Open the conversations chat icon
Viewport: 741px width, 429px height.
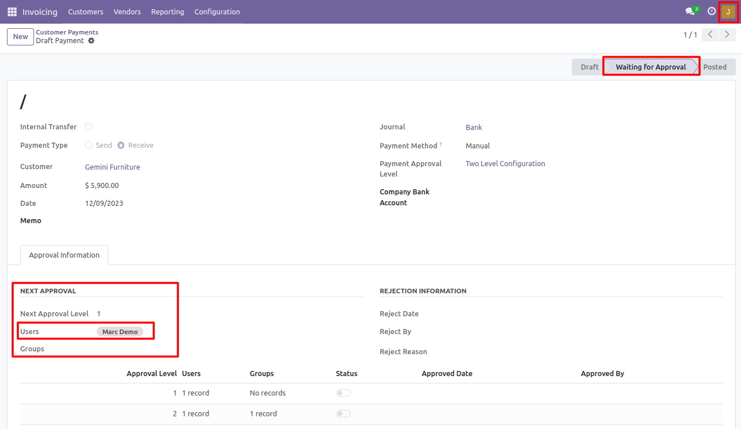point(690,12)
